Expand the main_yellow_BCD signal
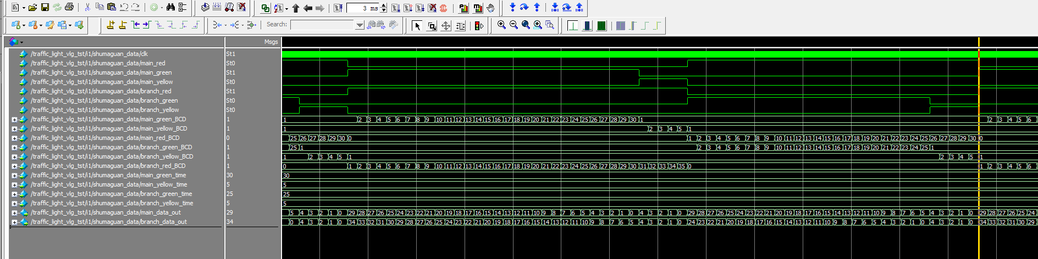Screen dimensions: 1038x259 (14, 128)
